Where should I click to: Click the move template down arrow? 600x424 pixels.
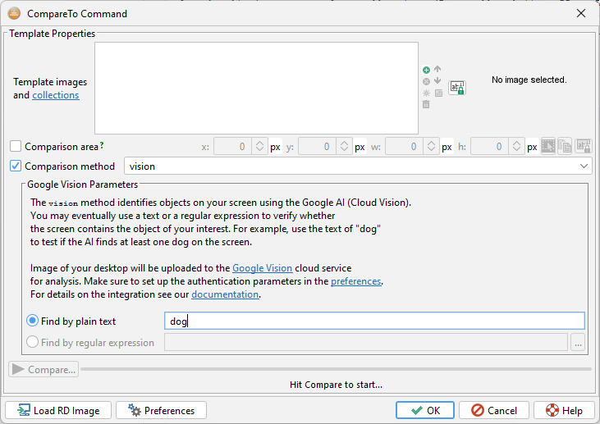[x=437, y=81]
